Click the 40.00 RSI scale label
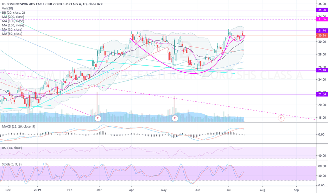The height and width of the screenshot is (193, 328). [x=322, y=155]
